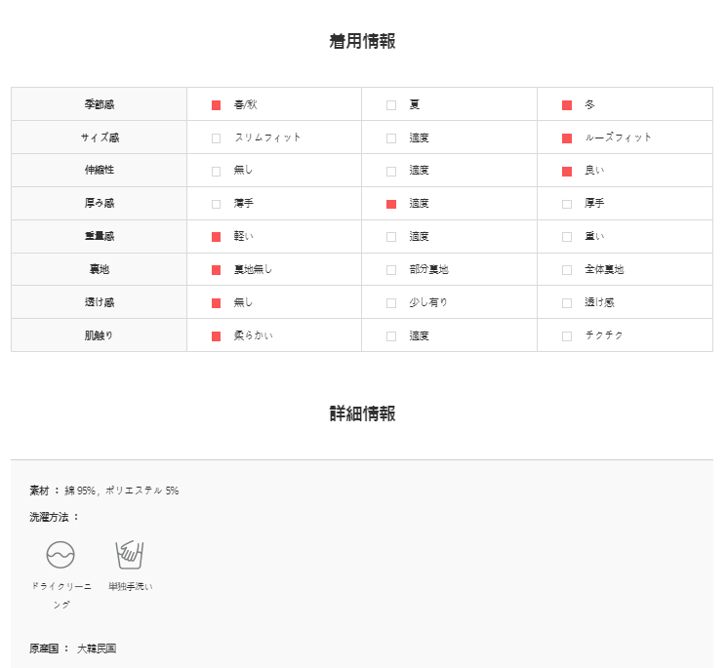Check the 全体裏地 lining box
Image resolution: width=727 pixels, height=668 pixels.
pyautogui.click(x=567, y=270)
